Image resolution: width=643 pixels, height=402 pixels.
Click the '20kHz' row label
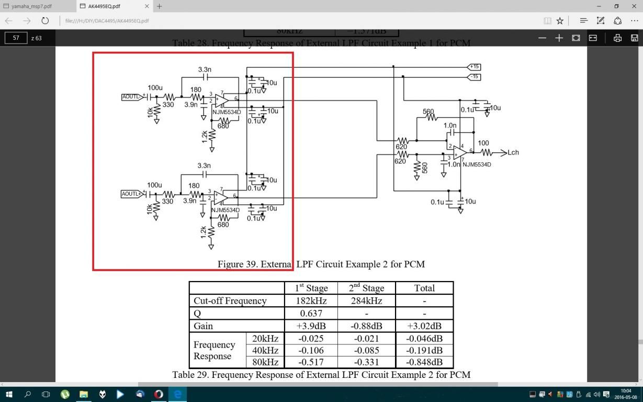[265, 338]
